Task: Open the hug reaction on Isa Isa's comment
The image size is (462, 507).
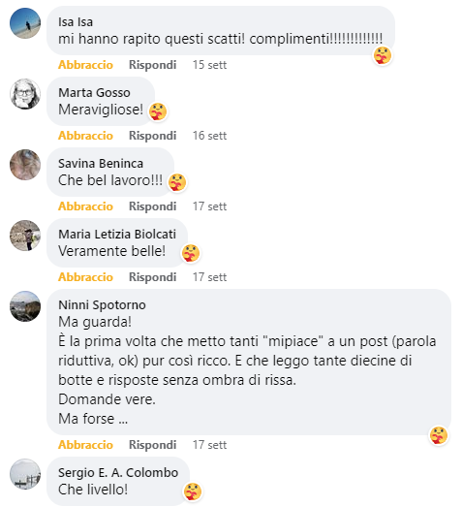Action: 383,55
